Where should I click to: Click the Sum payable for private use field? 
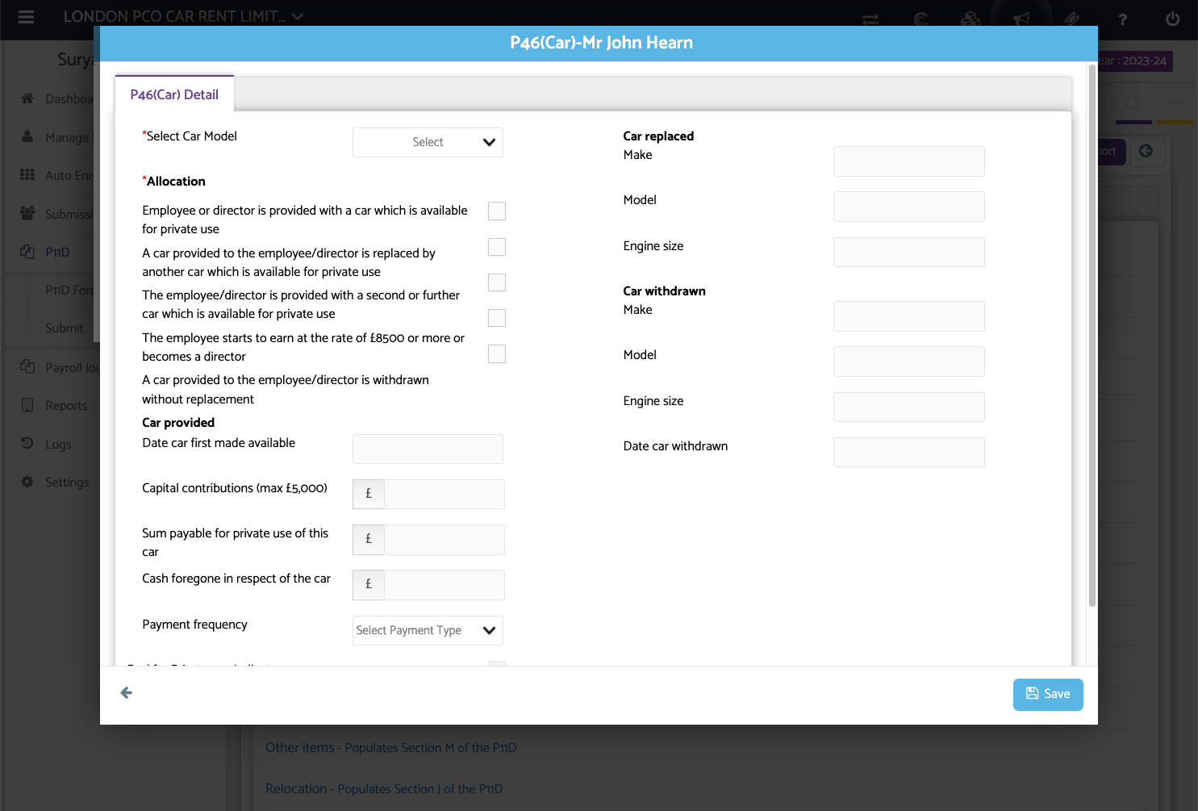pyautogui.click(x=445, y=540)
